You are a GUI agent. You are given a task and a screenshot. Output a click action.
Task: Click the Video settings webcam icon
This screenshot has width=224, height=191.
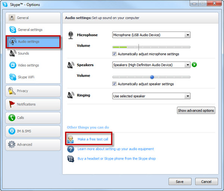(x=12, y=65)
